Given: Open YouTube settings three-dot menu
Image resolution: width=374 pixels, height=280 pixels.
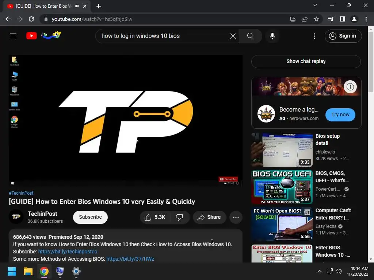Looking at the screenshot, I should click(x=314, y=36).
